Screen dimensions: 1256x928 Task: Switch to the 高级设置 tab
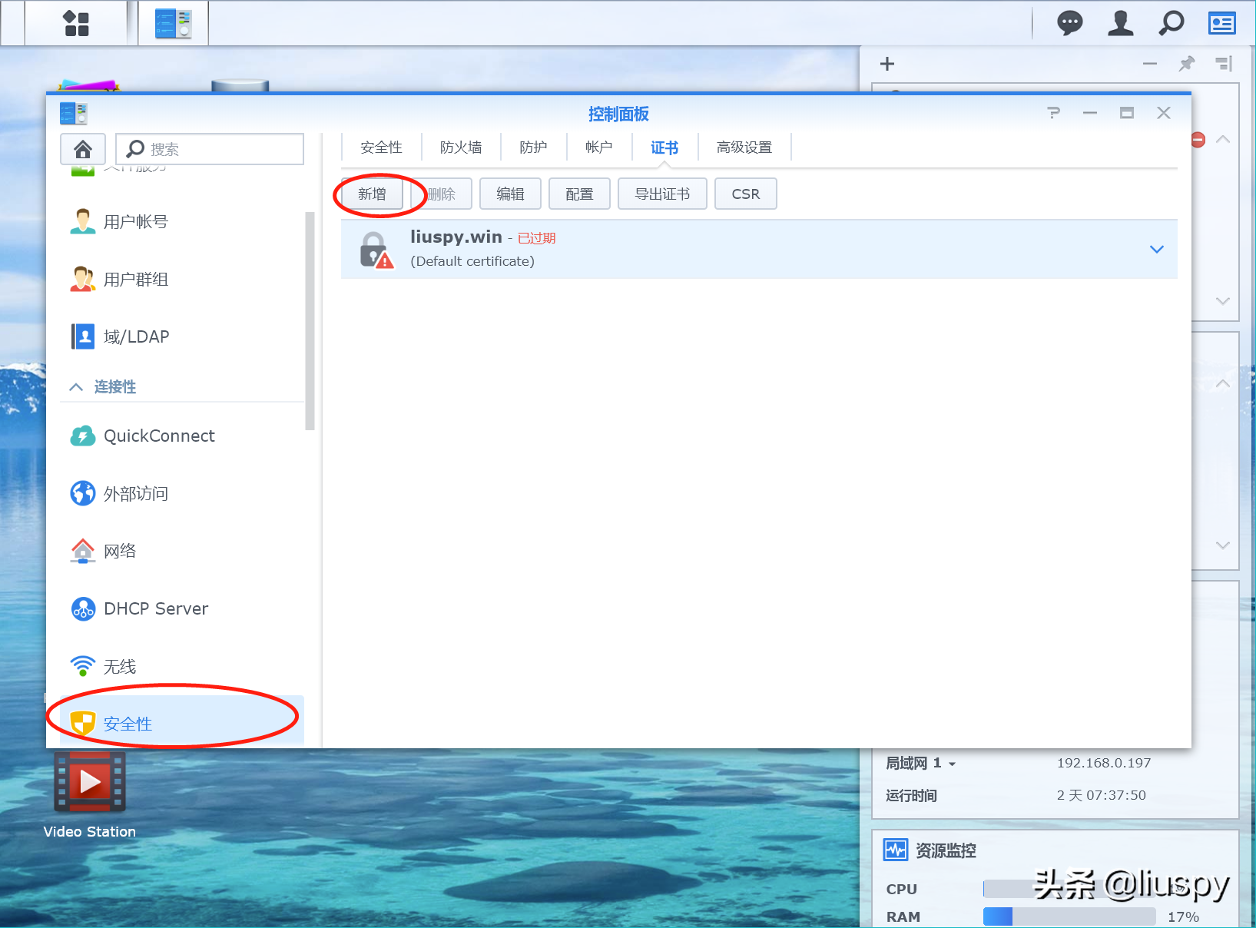(744, 147)
